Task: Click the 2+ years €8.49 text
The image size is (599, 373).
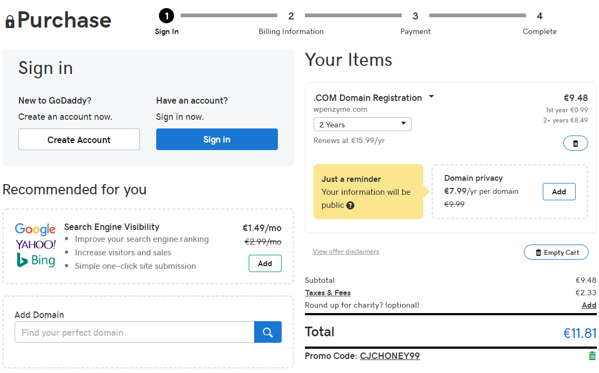Action: tap(566, 120)
